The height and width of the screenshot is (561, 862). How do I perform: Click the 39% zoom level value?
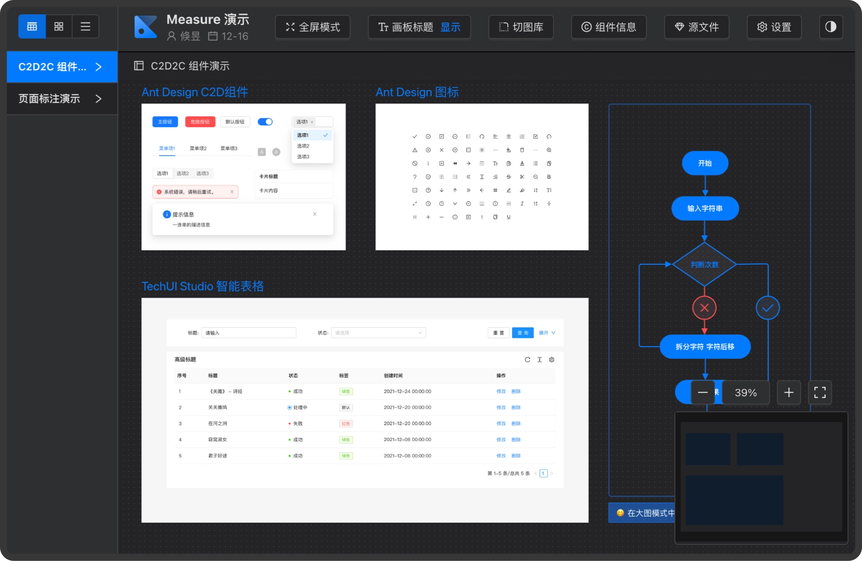tap(746, 392)
